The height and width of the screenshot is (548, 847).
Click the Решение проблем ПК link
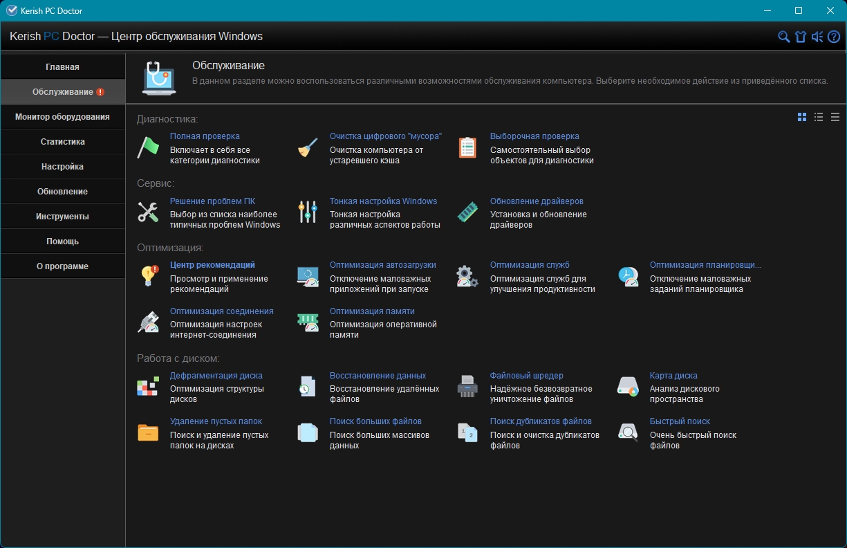click(x=212, y=201)
